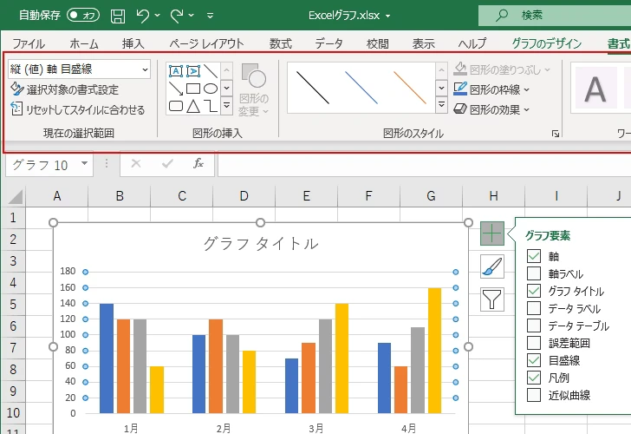The width and height of the screenshot is (631, 434).
Task: Choose the black line shape style
Action: 313,88
